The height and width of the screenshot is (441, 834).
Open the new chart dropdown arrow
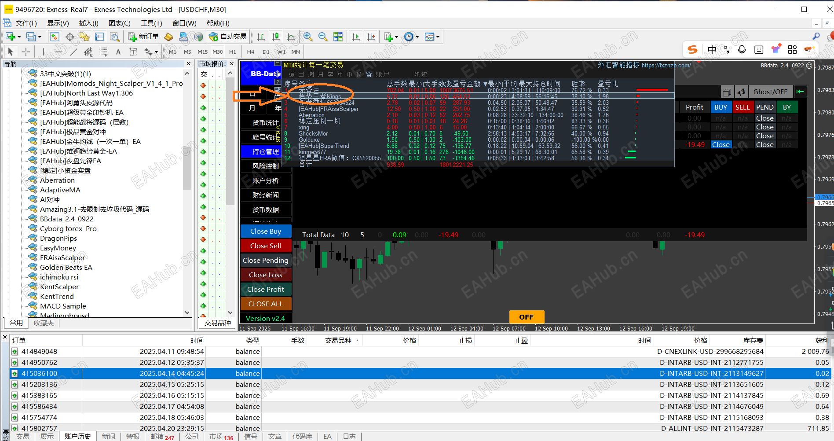(x=19, y=37)
